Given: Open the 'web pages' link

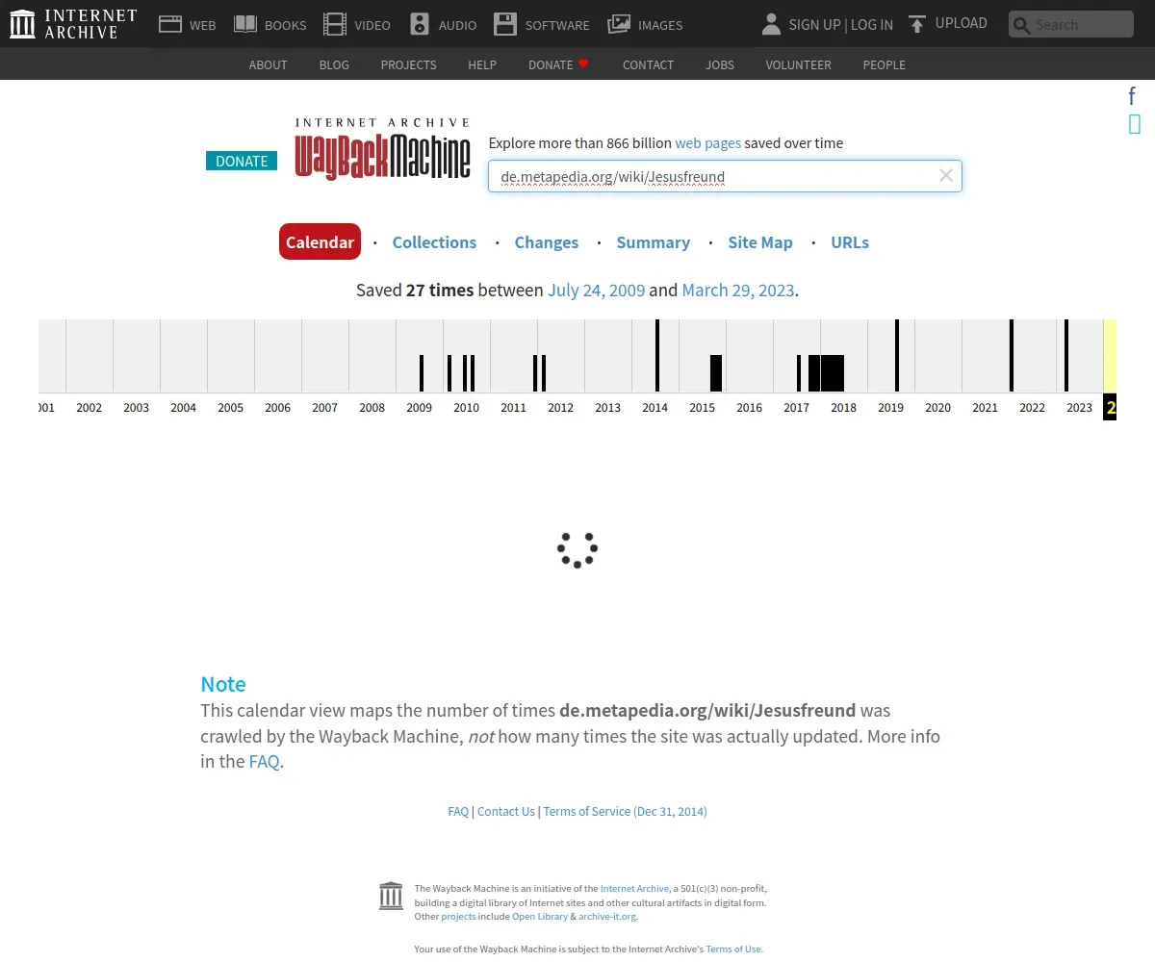Looking at the screenshot, I should pos(707,142).
